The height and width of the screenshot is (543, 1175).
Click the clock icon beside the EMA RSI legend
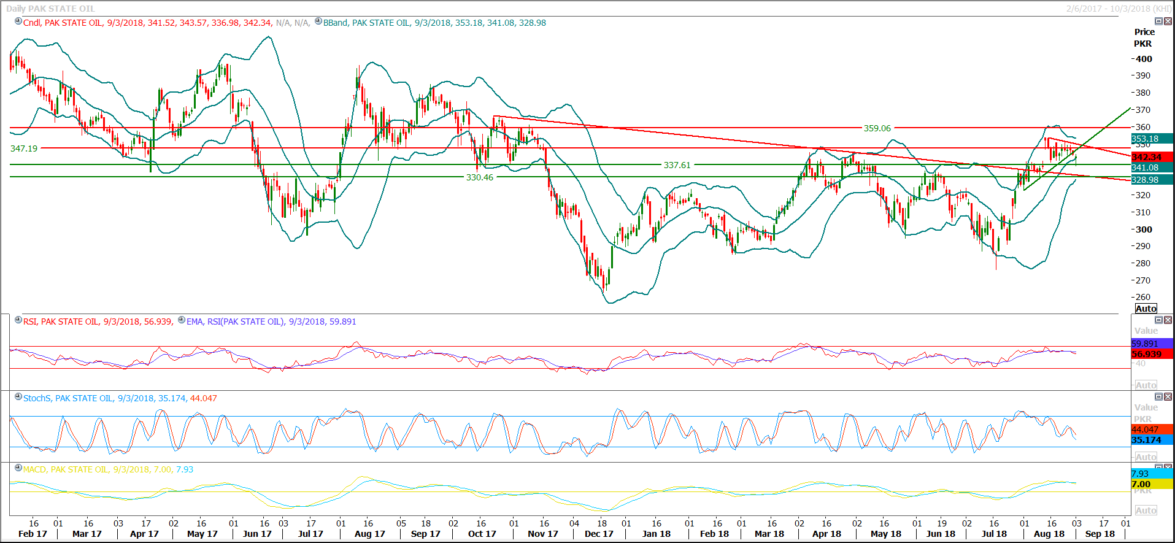tap(182, 320)
